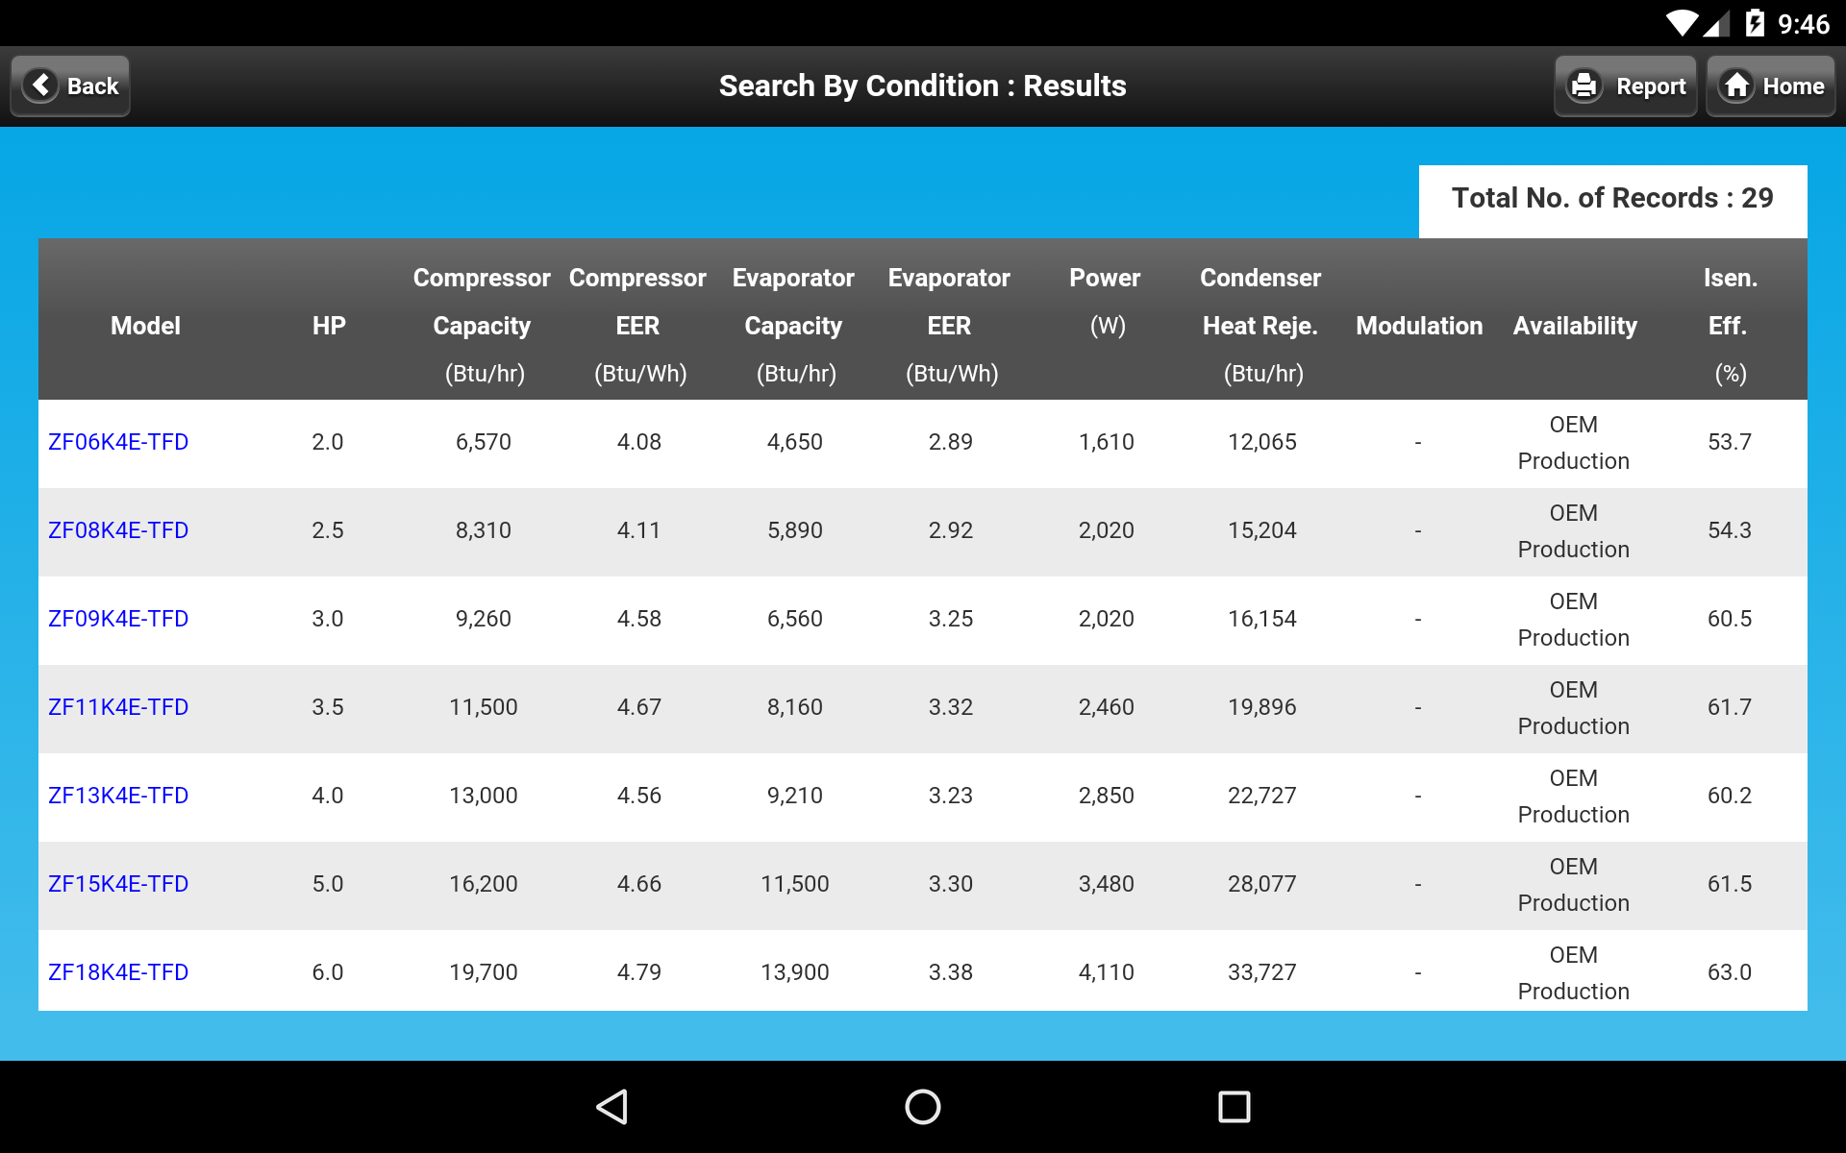1846x1153 pixels.
Task: Tap power value 2,850
Action: [x=1107, y=796]
